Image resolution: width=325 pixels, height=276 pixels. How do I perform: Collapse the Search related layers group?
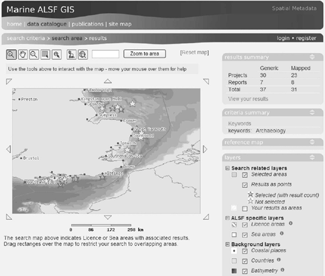pos(227,168)
